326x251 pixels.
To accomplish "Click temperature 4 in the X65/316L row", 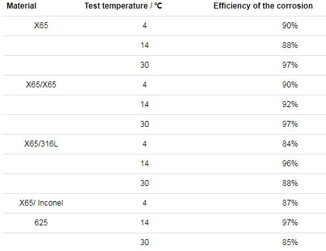I will (144, 144).
